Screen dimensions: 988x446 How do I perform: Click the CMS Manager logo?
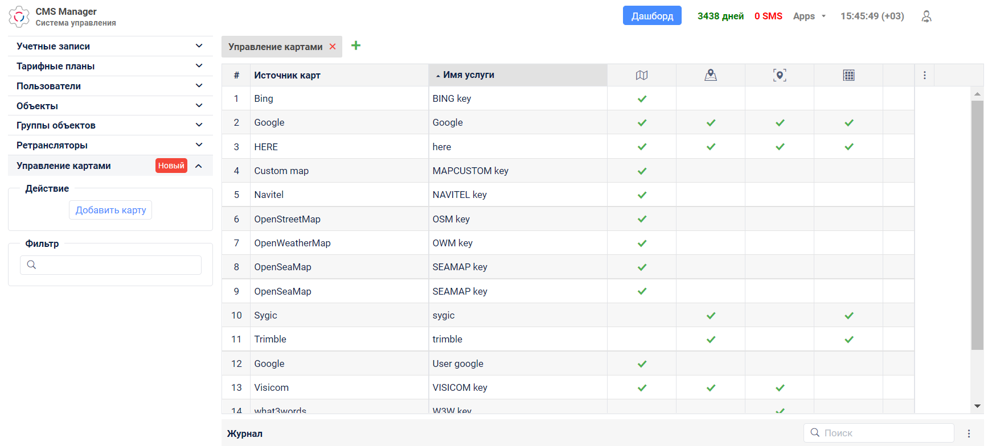click(x=19, y=16)
